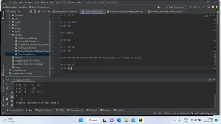This screenshot has width=221, height=124.
Task: Collapse the Variables folder
Action: pos(10,35)
